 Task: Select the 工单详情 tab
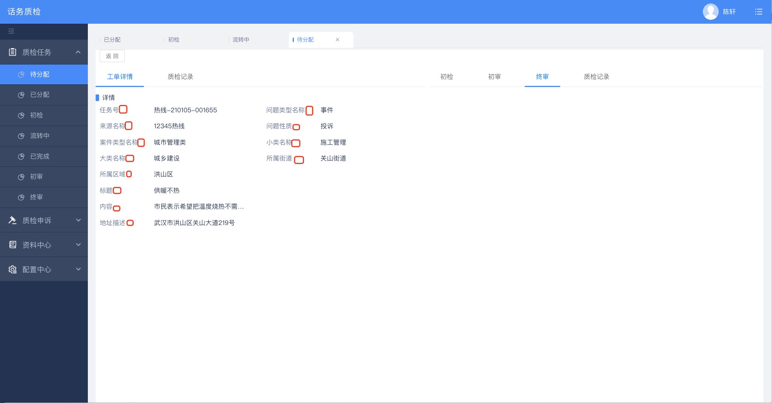tap(120, 77)
